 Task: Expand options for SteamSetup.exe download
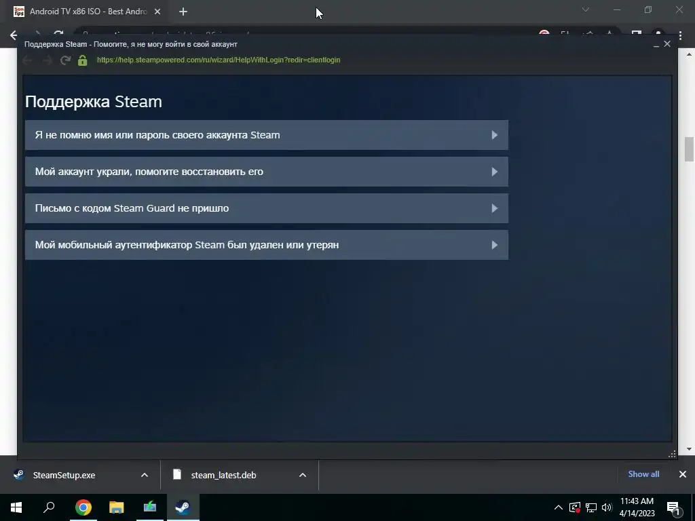(145, 475)
